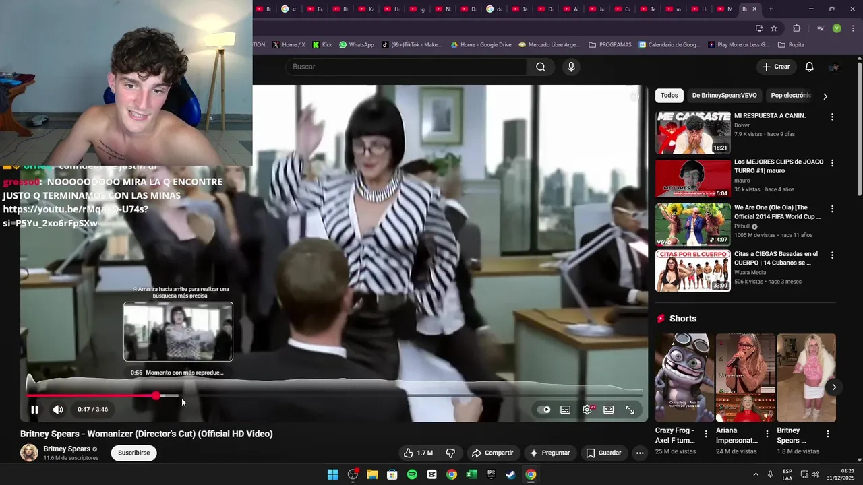Open the Chrome three-dot menu
Viewport: 863px width, 485px height.
(x=852, y=28)
